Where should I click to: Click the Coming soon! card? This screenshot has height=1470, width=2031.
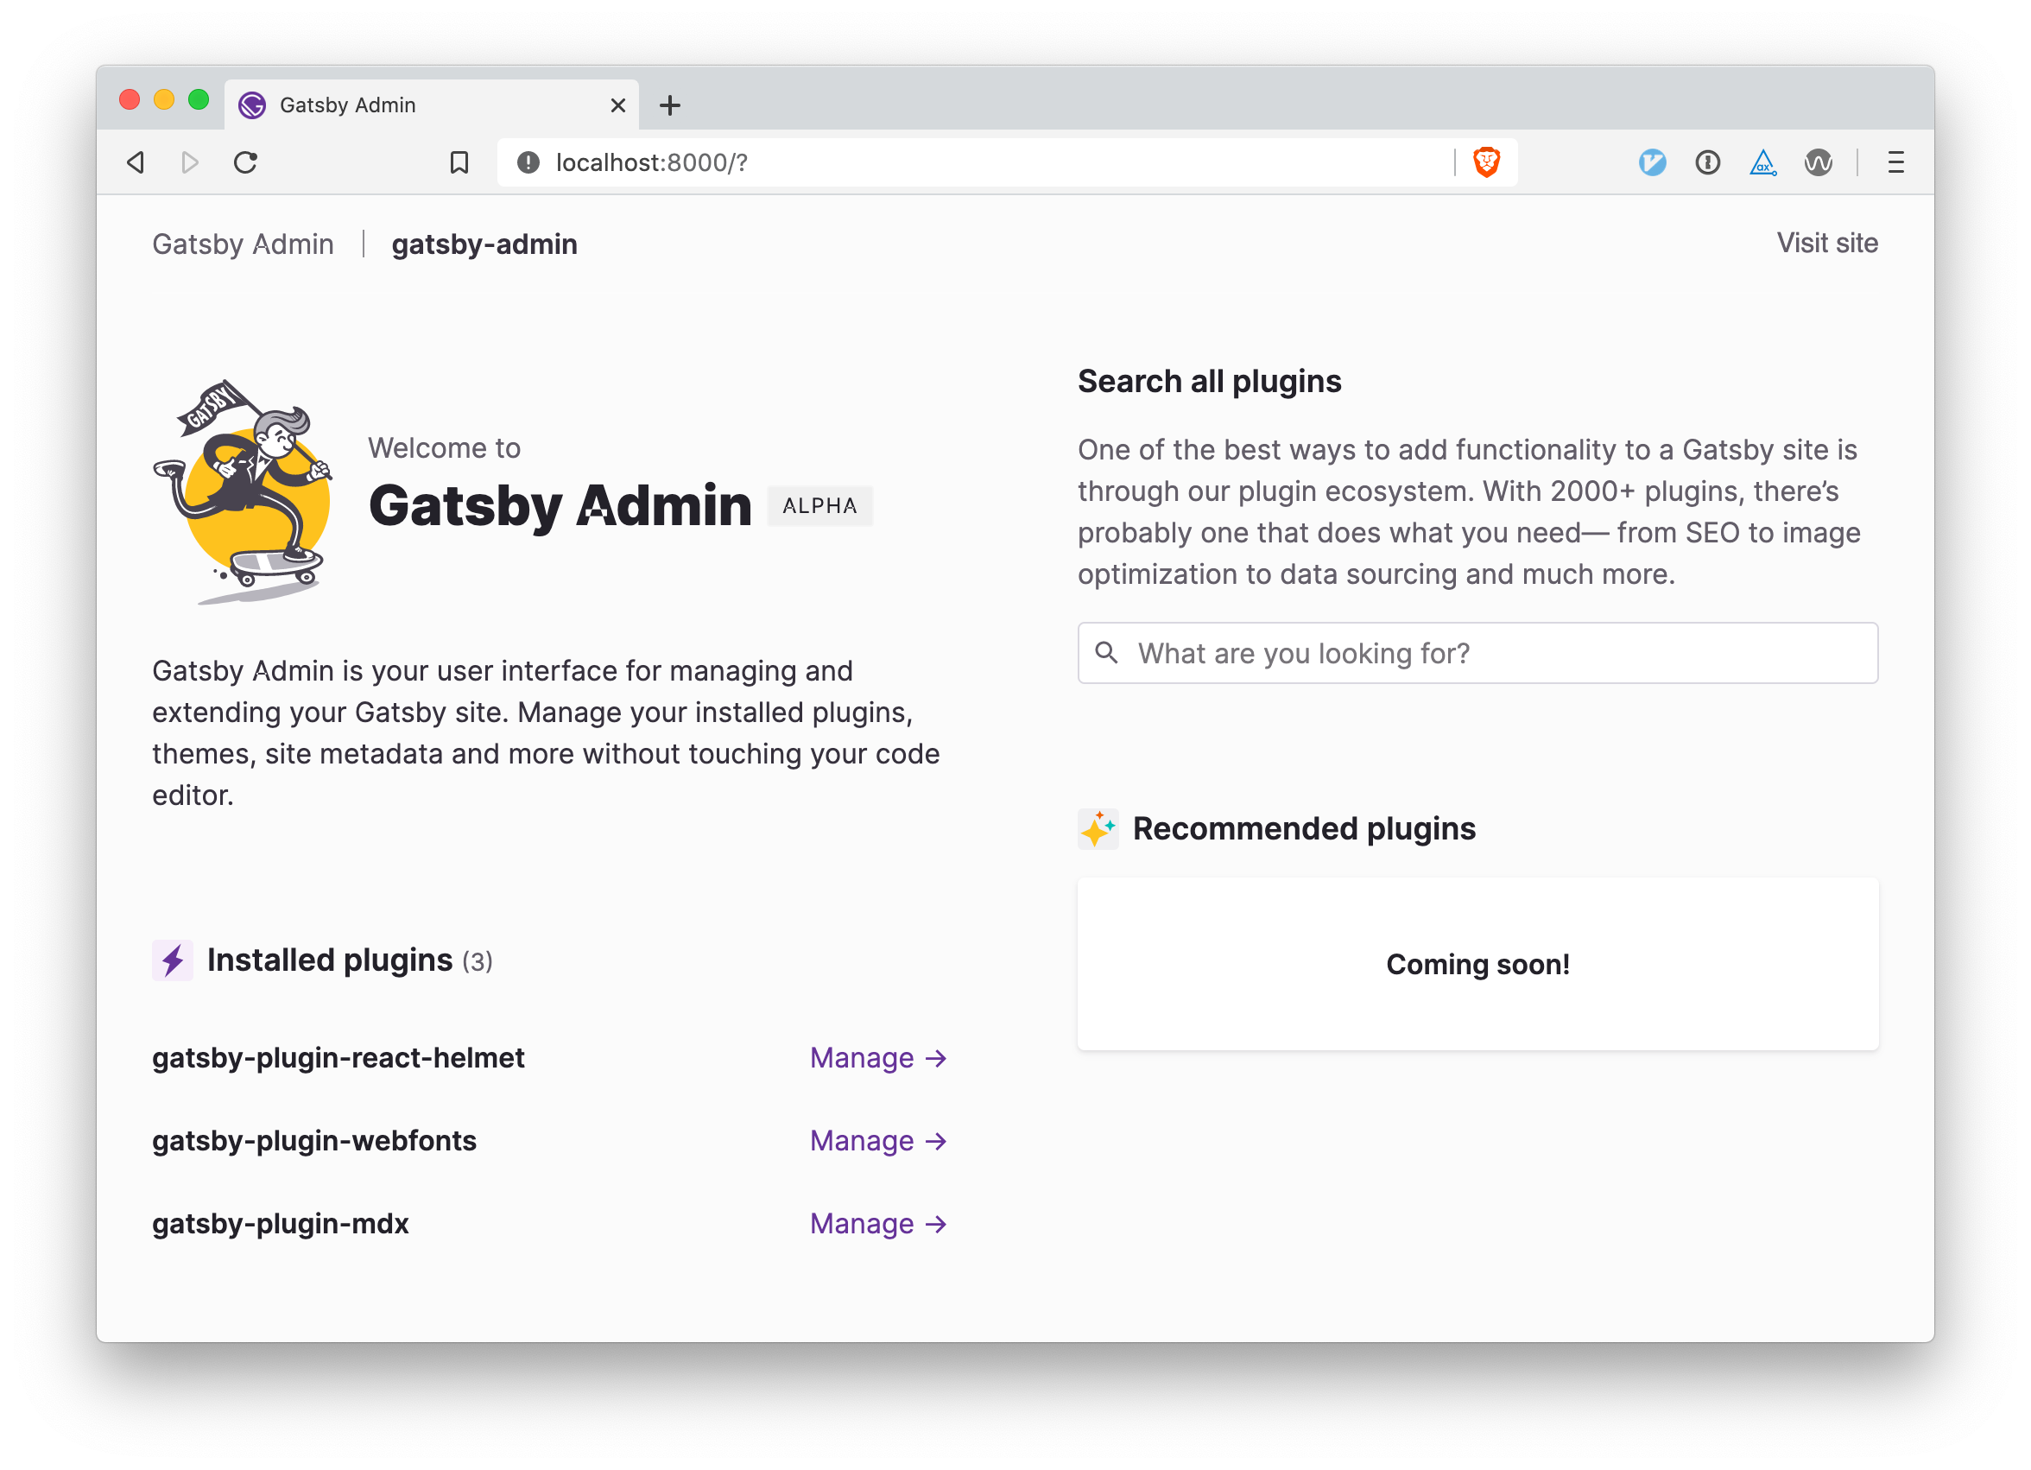[x=1477, y=964]
